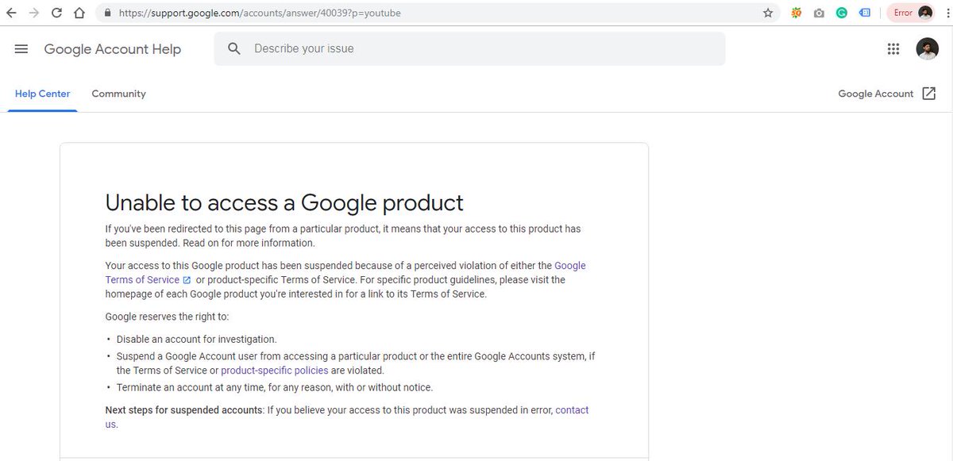Open the Google account avatar menu
Screen dimensions: 953x461
point(927,49)
